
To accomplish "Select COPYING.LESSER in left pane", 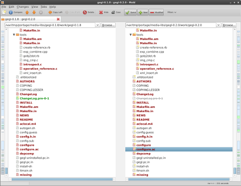I will pos(31,90).
